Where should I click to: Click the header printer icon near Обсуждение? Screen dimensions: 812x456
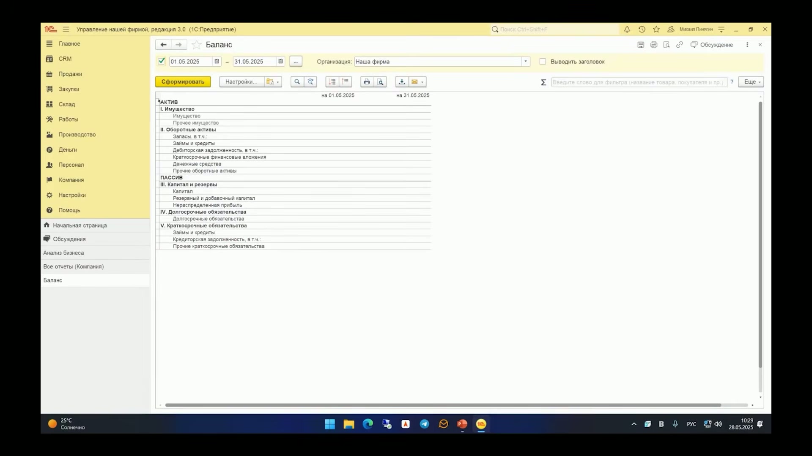(x=654, y=45)
